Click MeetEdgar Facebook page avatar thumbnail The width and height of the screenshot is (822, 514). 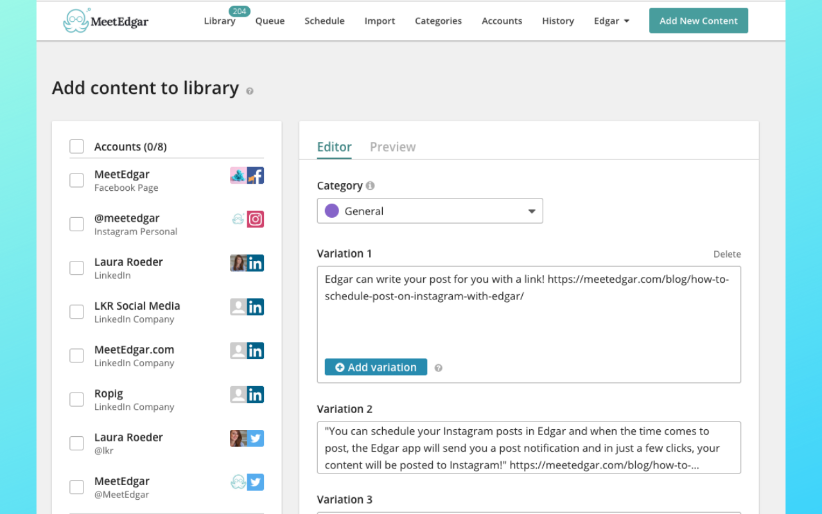point(238,175)
